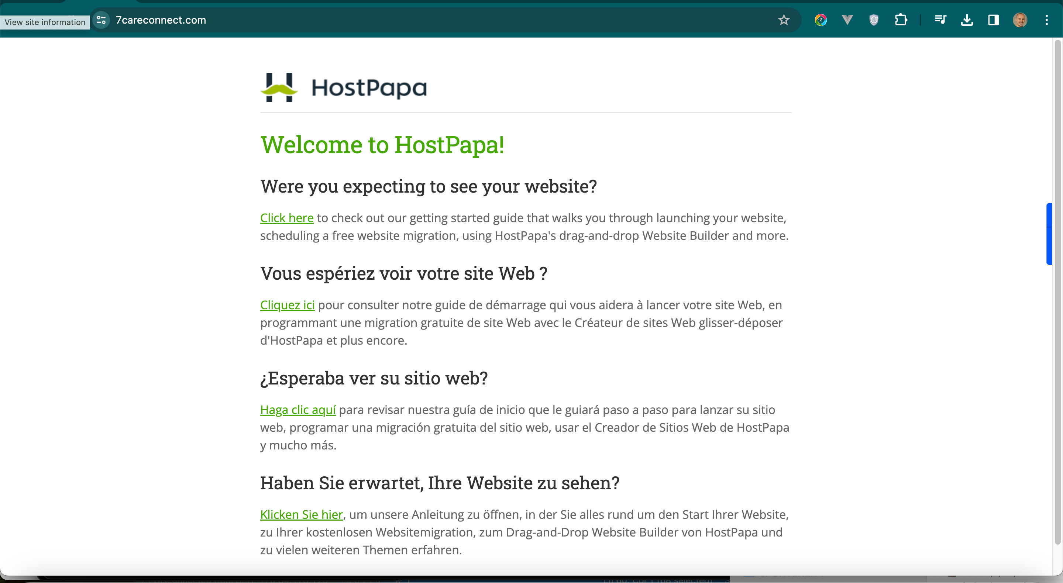The width and height of the screenshot is (1063, 583).
Task: Open the site information icon in address bar
Action: pos(101,20)
